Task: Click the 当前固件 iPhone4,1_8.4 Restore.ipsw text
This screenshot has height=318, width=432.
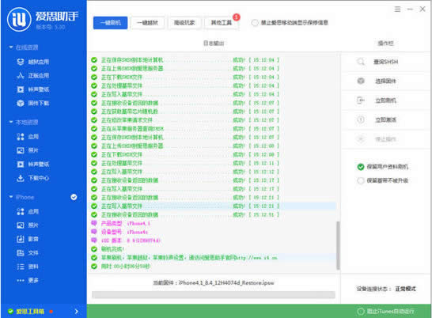Action: coord(214,282)
